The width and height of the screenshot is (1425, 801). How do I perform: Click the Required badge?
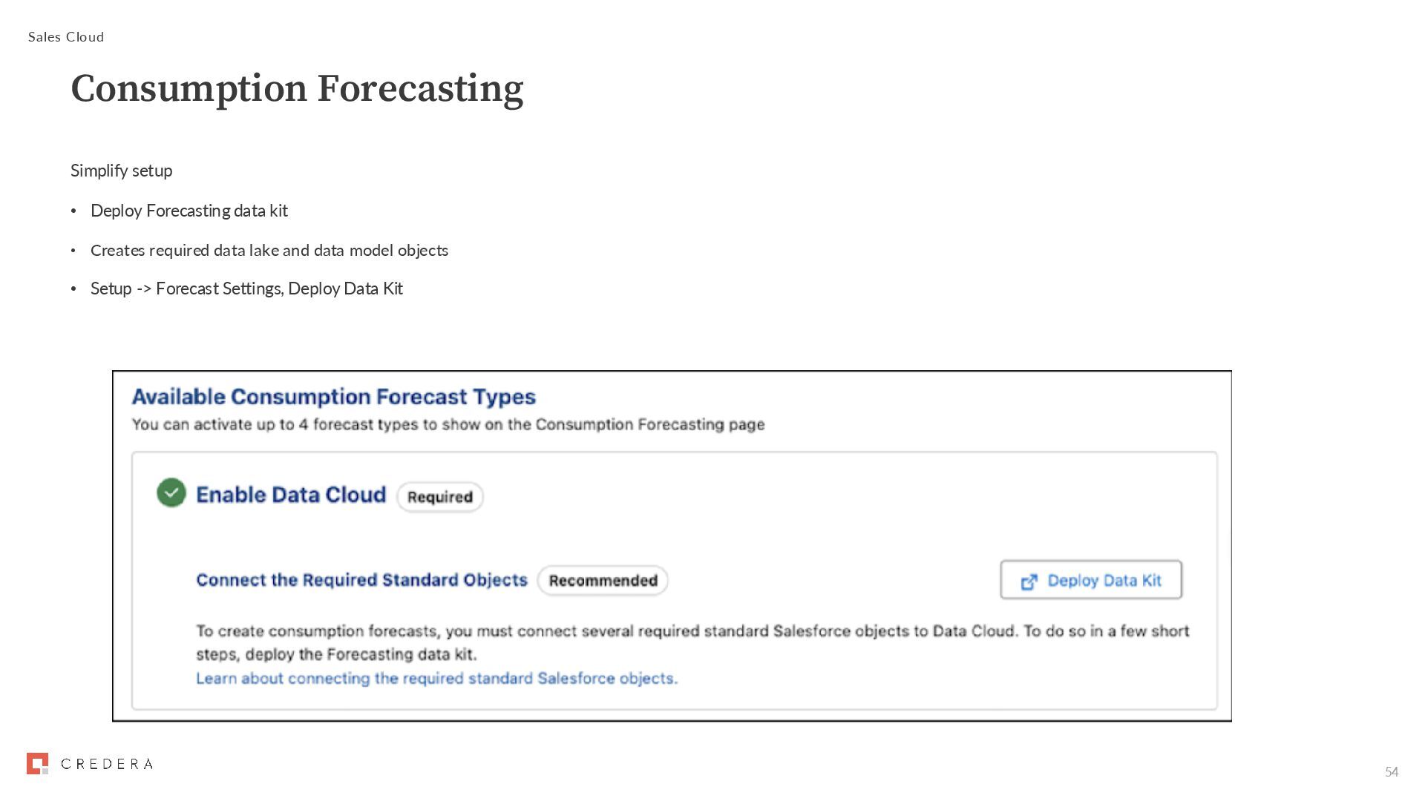point(439,497)
